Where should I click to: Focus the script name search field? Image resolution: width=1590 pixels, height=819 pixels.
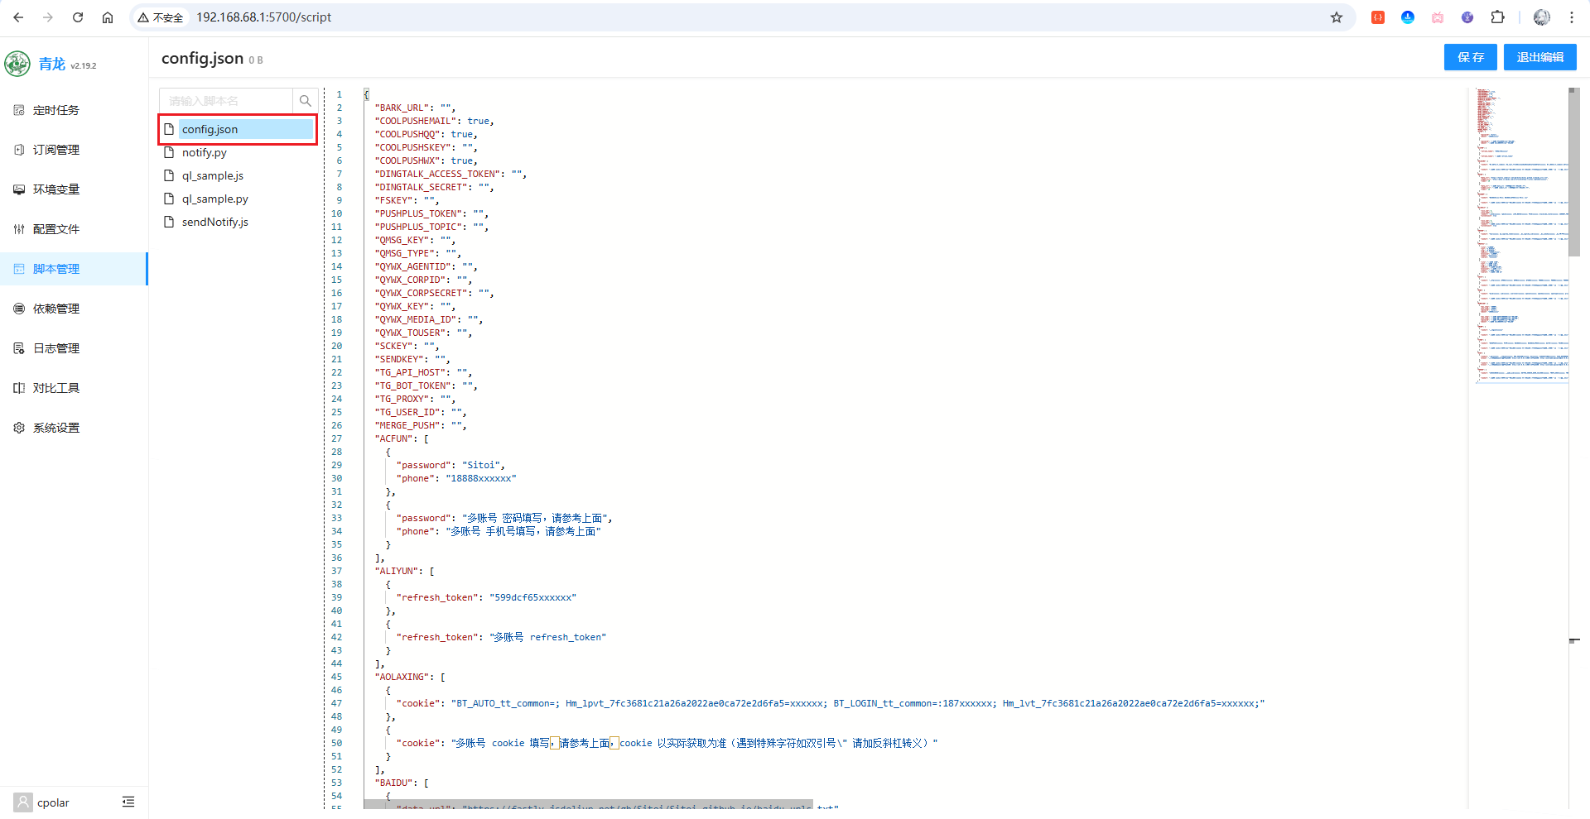click(x=226, y=101)
